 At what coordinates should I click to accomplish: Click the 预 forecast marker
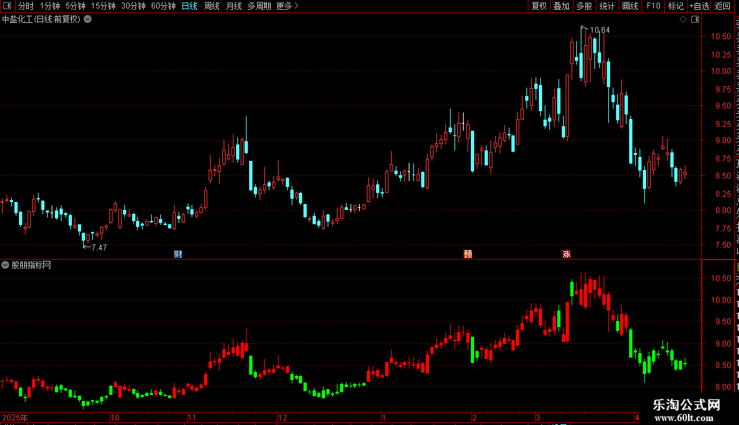point(468,254)
